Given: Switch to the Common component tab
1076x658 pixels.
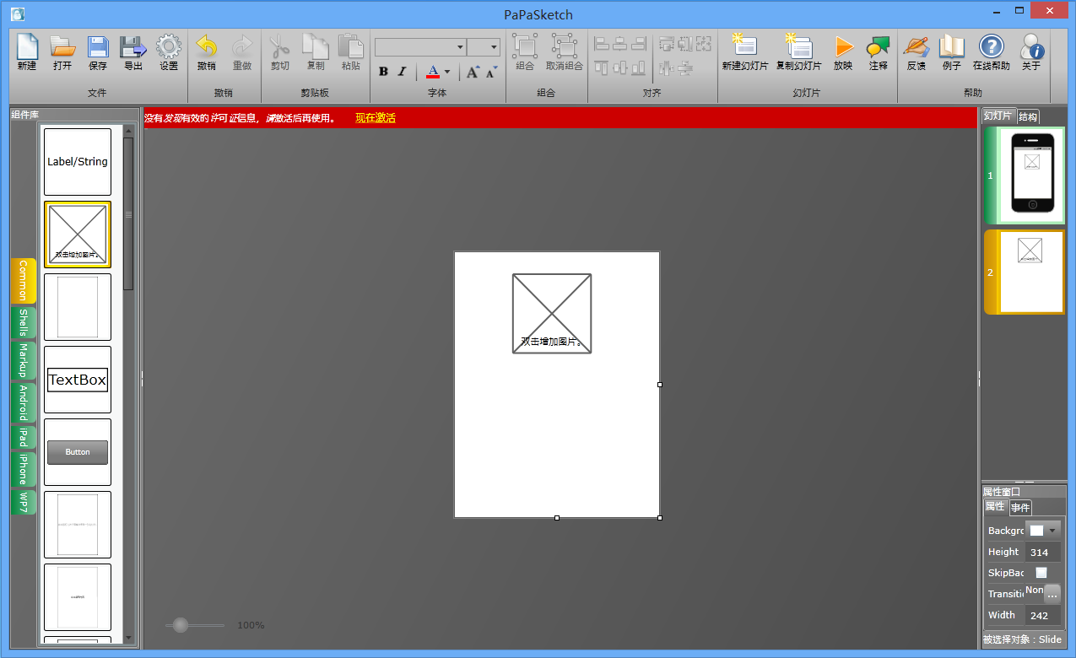Looking at the screenshot, I should click(x=24, y=281).
